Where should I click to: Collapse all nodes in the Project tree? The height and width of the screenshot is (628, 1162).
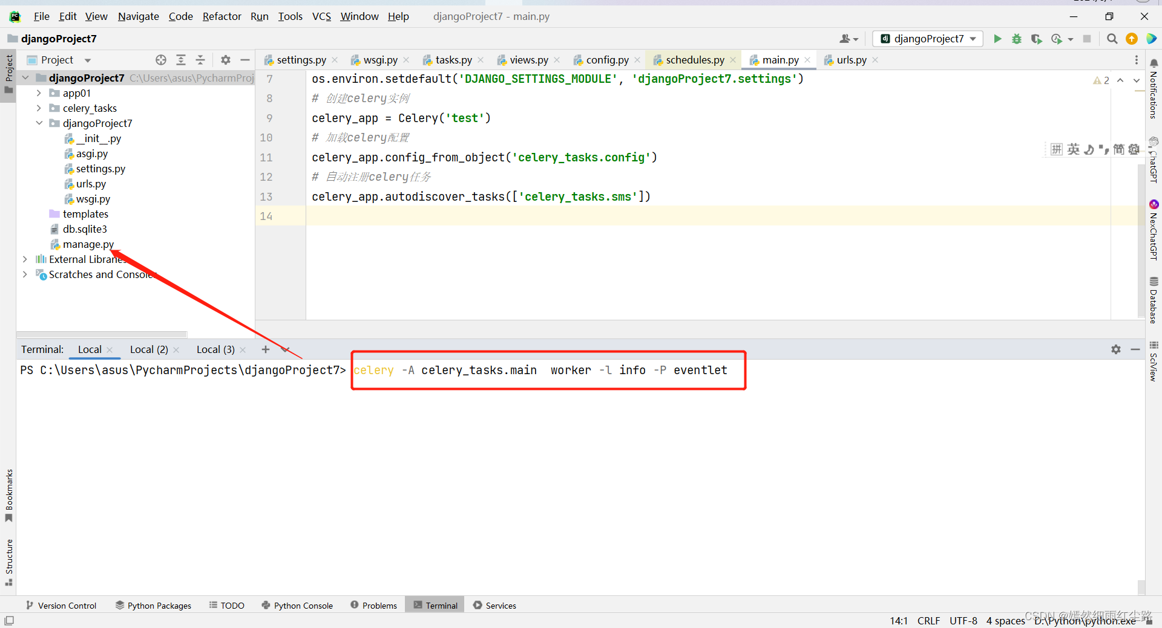click(x=200, y=60)
